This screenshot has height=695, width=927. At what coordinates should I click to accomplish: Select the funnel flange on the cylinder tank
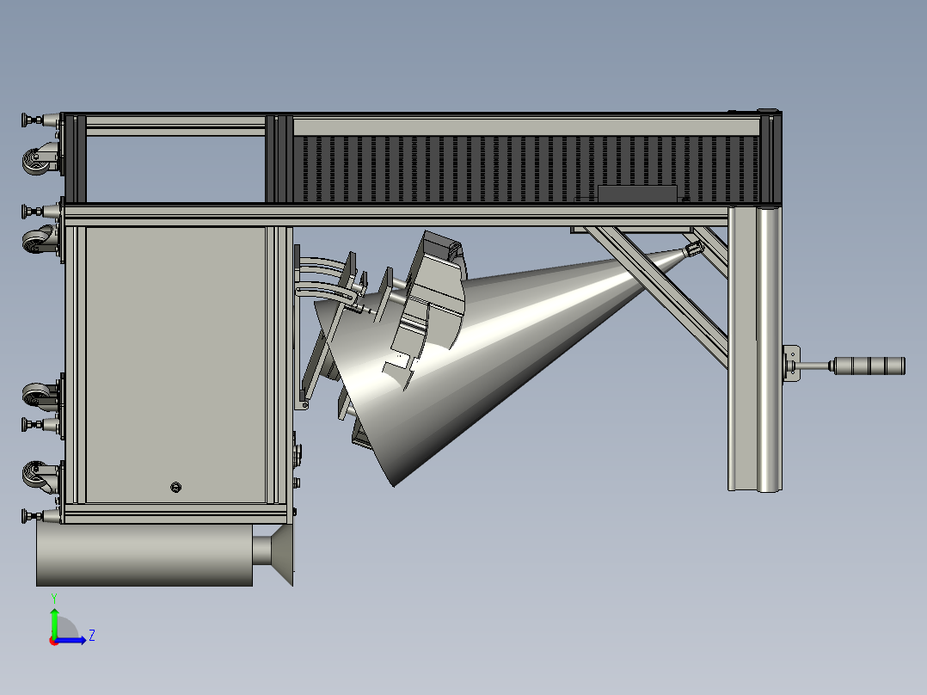(x=281, y=555)
